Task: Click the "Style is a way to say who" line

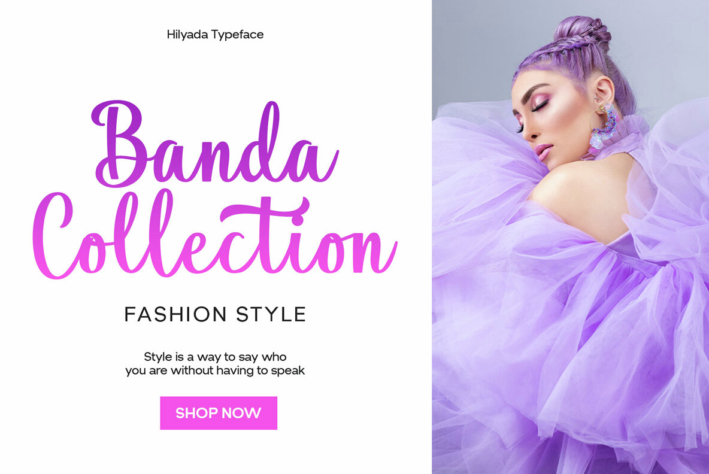Action: pyautogui.click(x=215, y=357)
